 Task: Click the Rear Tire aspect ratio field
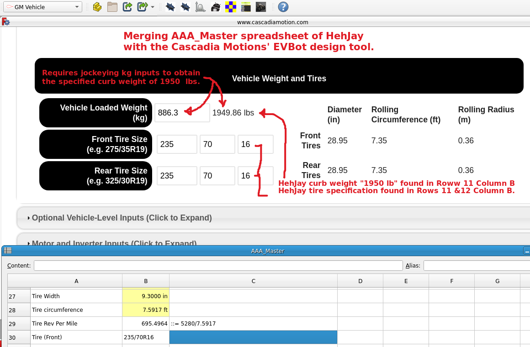tap(217, 176)
